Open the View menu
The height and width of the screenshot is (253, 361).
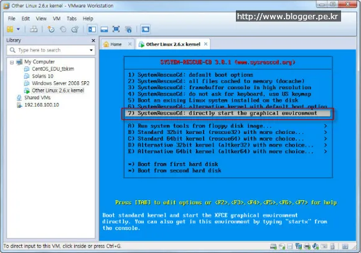click(41, 19)
